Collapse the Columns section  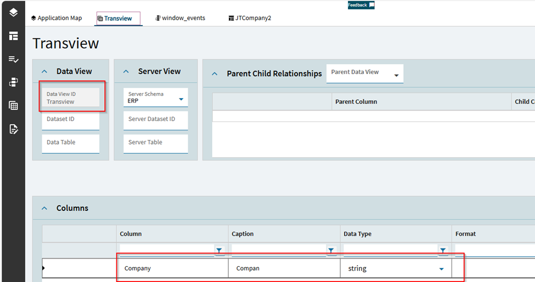[44, 208]
